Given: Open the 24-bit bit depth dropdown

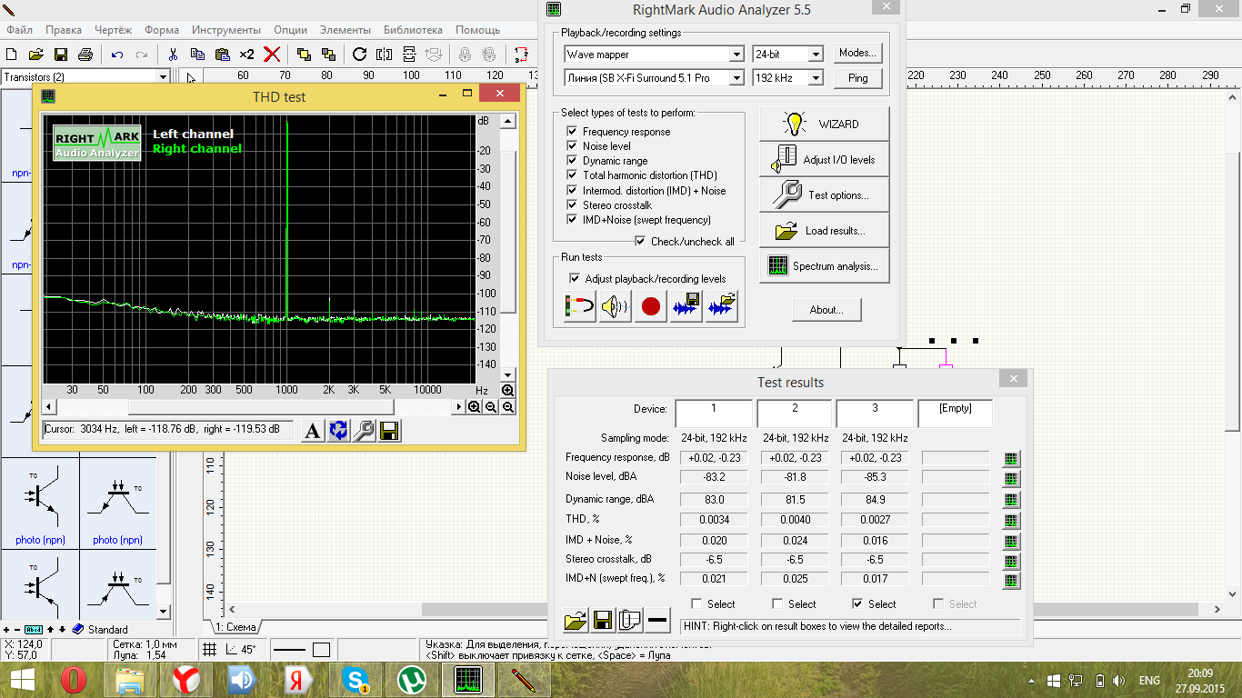Looking at the screenshot, I should [x=815, y=55].
